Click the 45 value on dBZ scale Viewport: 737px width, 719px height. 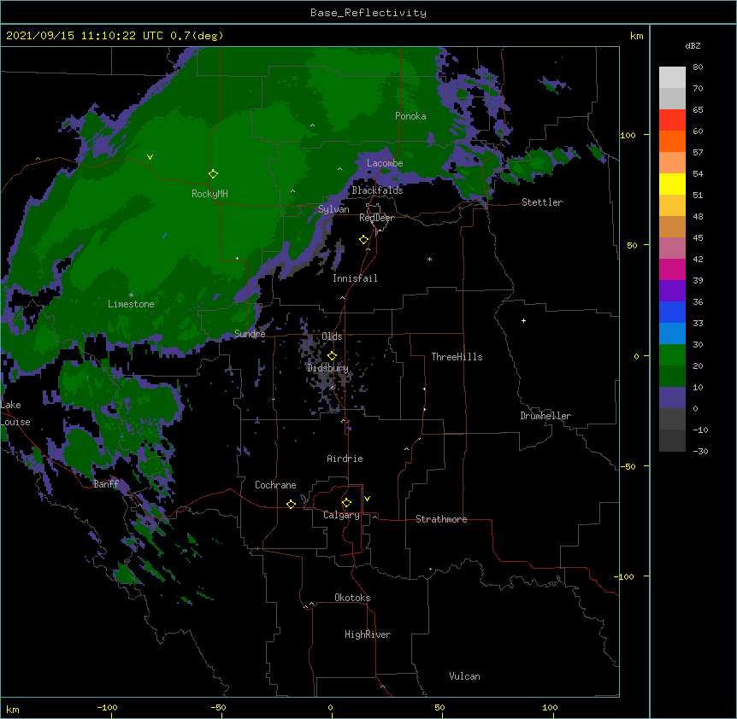[x=698, y=237]
